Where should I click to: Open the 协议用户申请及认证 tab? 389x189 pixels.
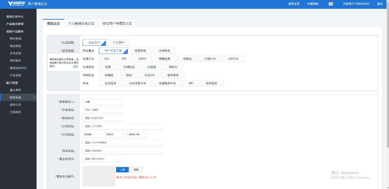117,23
